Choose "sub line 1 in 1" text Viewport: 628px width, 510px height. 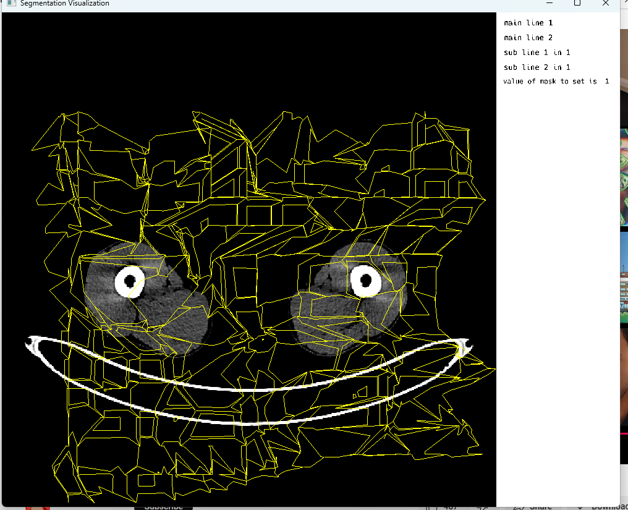[537, 53]
